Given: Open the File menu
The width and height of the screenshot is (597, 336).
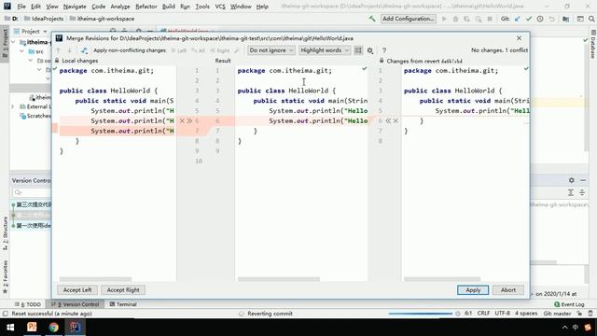Looking at the screenshot, I should pyautogui.click(x=21, y=7).
